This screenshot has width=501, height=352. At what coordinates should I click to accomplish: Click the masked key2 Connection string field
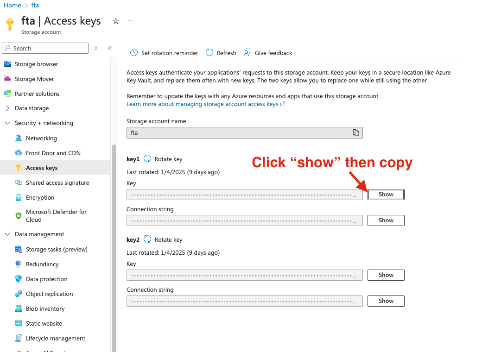[x=244, y=301]
